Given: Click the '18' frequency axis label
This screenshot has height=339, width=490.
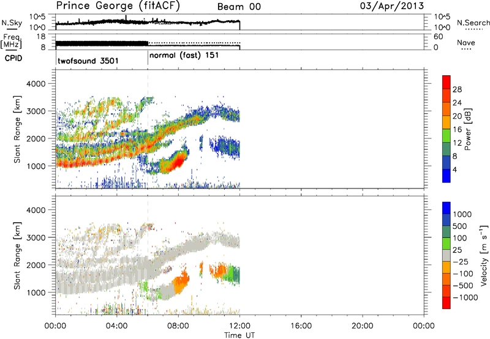Looking at the screenshot, I should point(41,37).
